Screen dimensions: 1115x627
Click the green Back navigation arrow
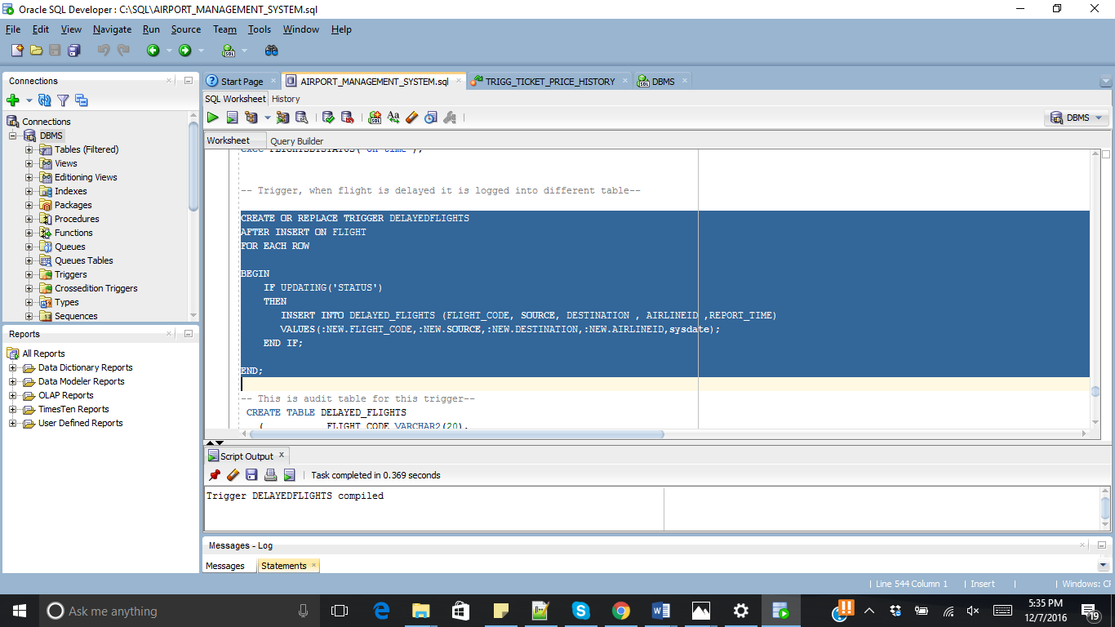(153, 51)
